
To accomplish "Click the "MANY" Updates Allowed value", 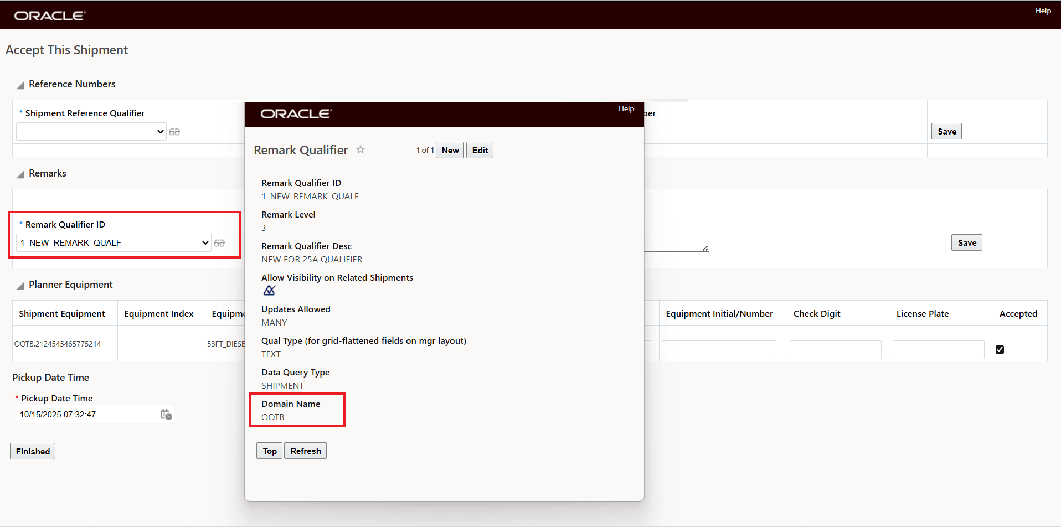I will pos(274,322).
